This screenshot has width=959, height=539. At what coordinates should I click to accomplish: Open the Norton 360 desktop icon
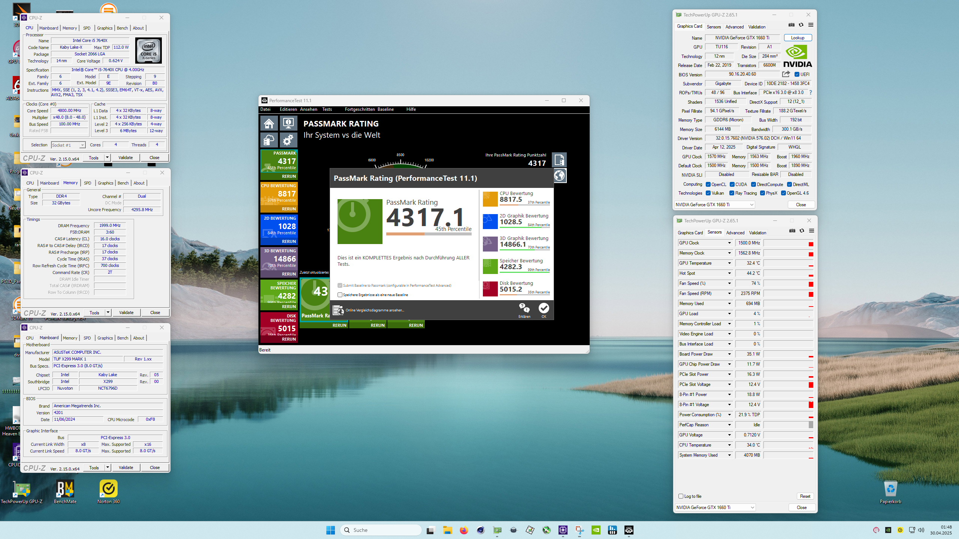click(x=109, y=492)
